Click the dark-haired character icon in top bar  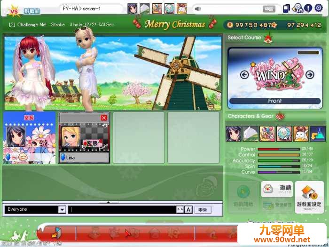pos(133,9)
